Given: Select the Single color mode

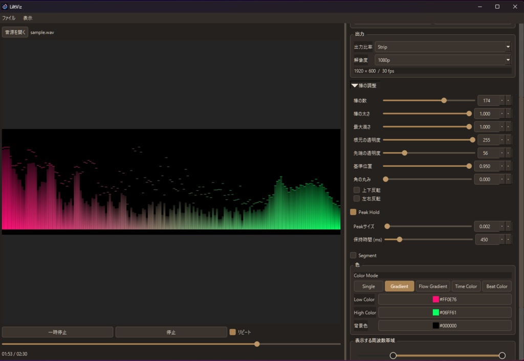Looking at the screenshot, I should (368, 286).
